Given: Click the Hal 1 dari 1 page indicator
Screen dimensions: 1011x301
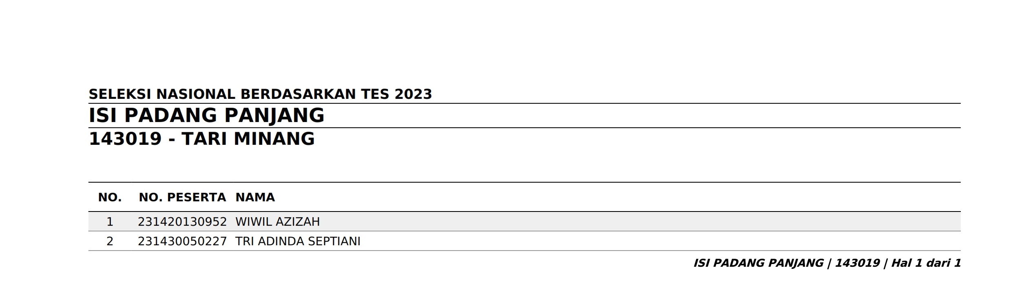Looking at the screenshot, I should 926,263.
